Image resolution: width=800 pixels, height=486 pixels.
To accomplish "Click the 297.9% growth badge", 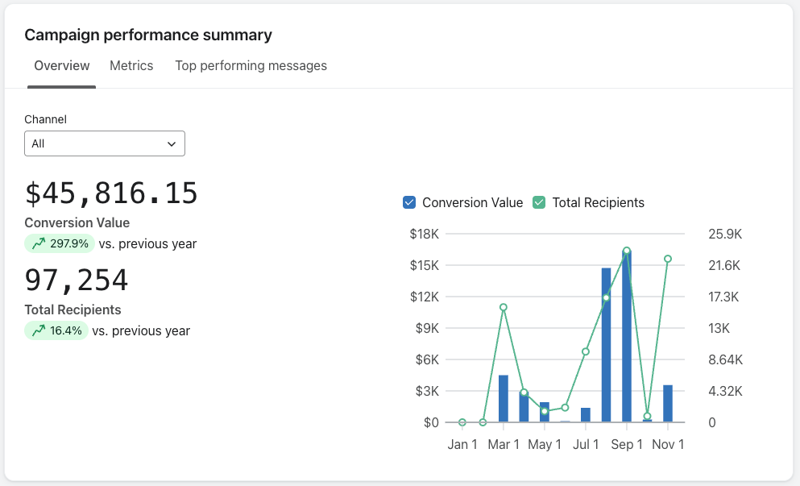I will coord(60,243).
